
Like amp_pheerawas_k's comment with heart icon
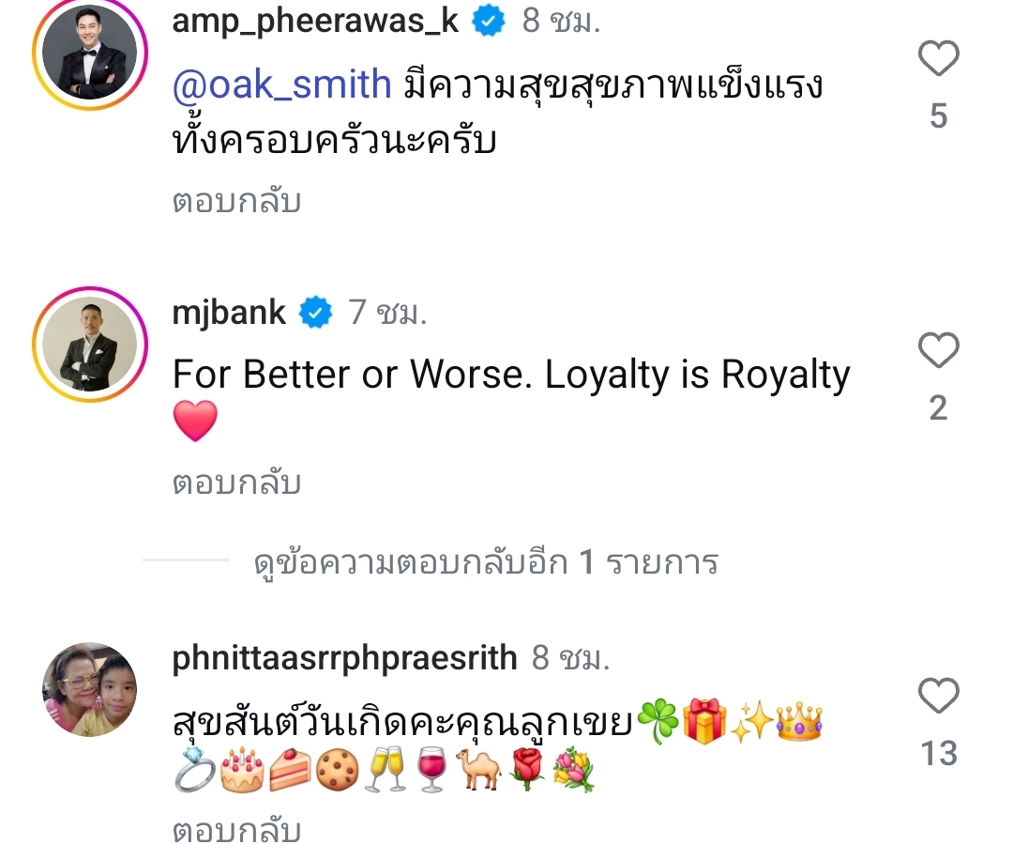click(938, 58)
